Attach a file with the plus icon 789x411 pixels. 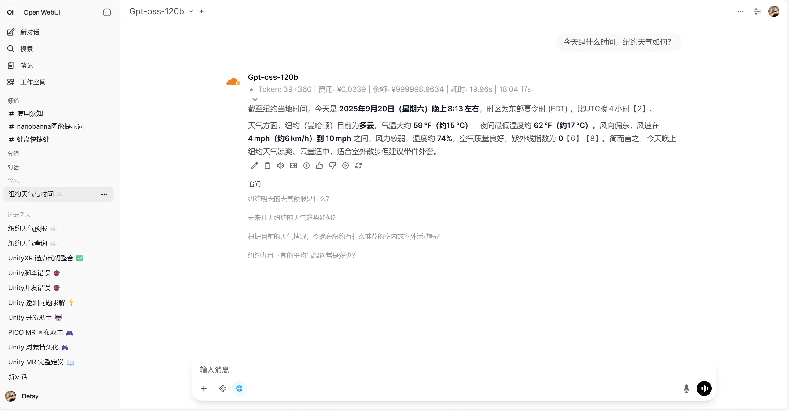tap(203, 388)
